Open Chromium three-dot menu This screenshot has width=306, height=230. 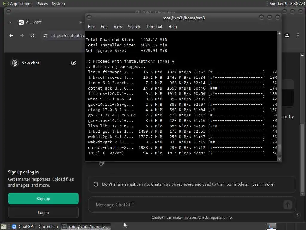point(298,35)
